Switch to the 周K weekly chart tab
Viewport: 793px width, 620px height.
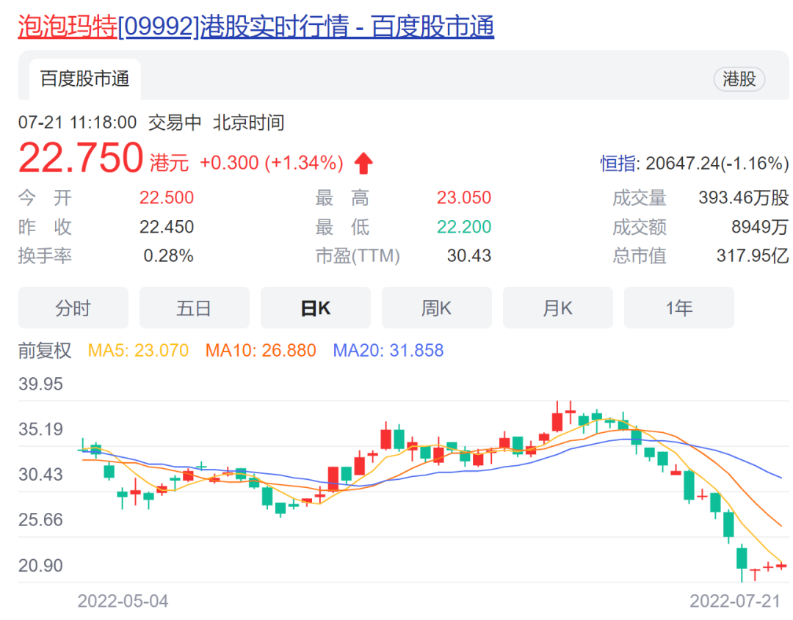point(437,307)
